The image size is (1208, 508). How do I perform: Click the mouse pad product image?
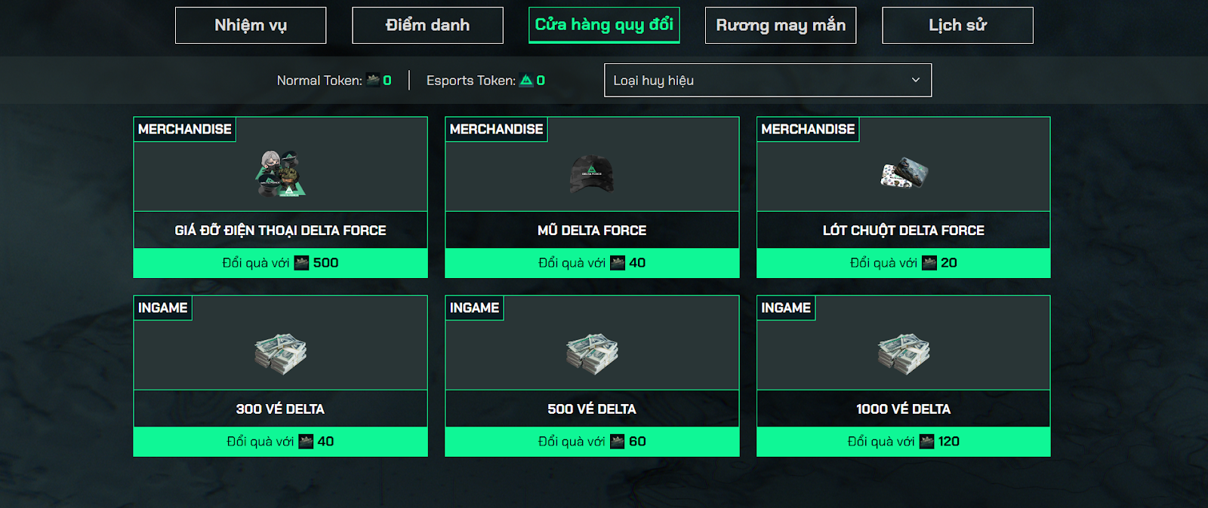pos(904,173)
